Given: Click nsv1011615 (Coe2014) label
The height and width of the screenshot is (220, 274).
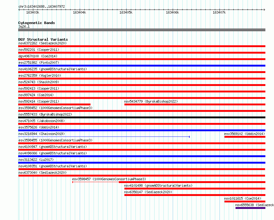Looking at the screenshot, I should coord(243,198).
